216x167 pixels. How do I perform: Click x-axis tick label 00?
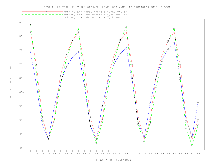coord(31,153)
